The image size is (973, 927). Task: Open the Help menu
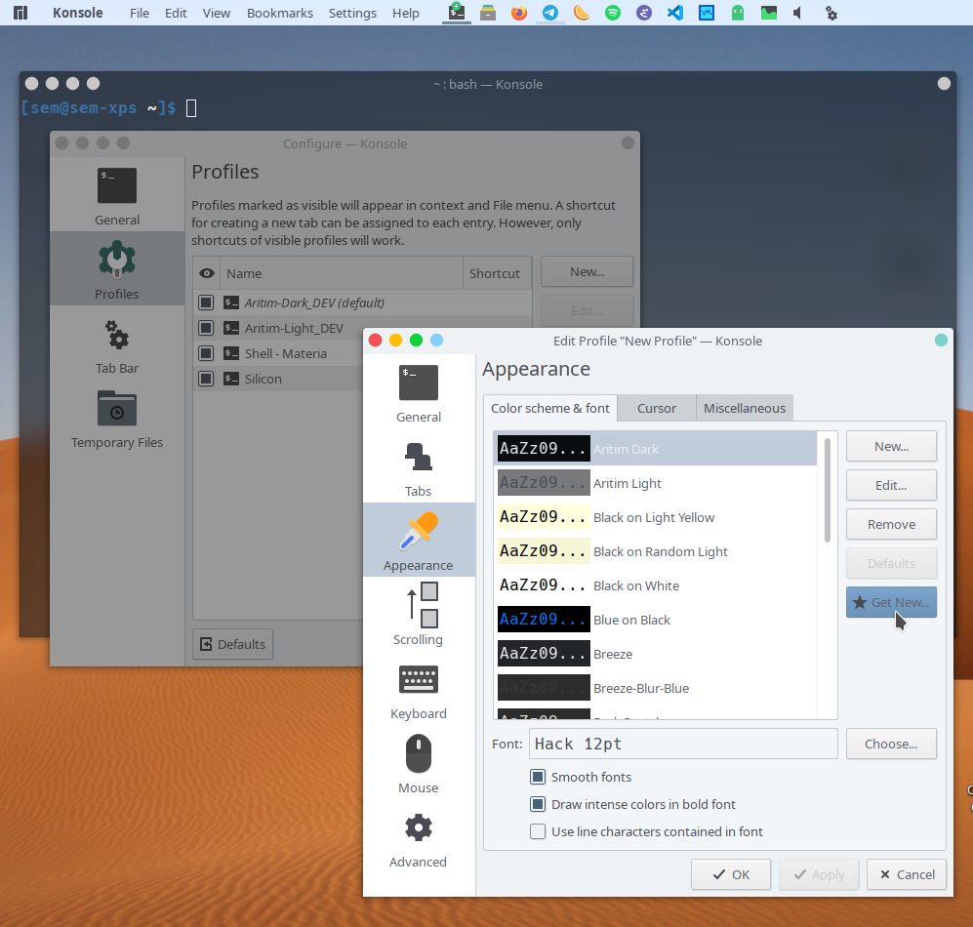(x=405, y=13)
